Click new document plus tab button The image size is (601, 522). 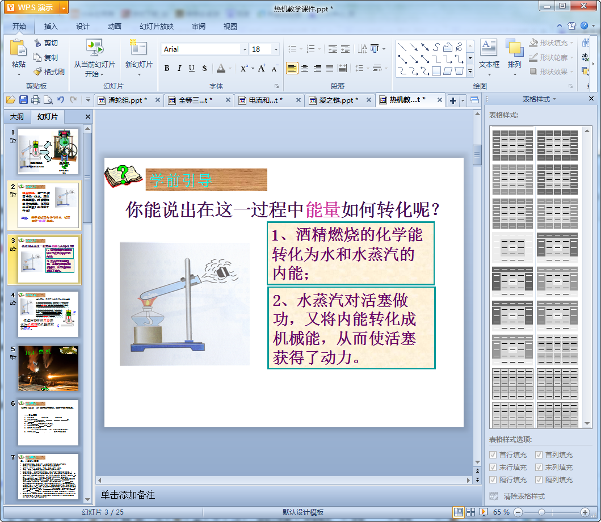[x=453, y=100]
